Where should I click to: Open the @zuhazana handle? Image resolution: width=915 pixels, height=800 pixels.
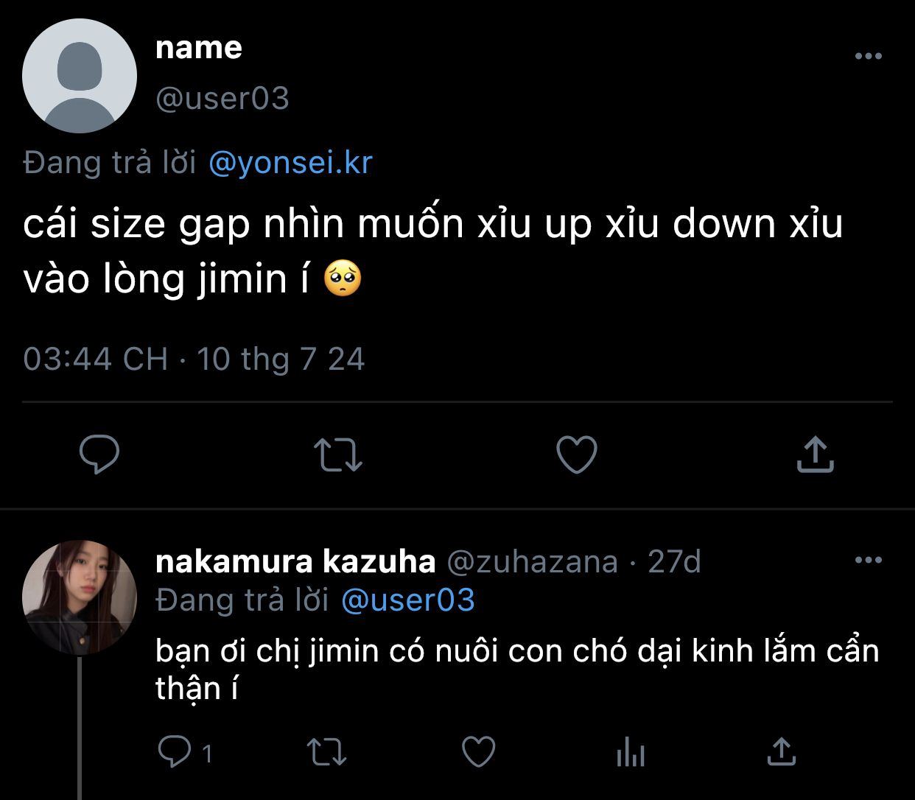coord(532,562)
